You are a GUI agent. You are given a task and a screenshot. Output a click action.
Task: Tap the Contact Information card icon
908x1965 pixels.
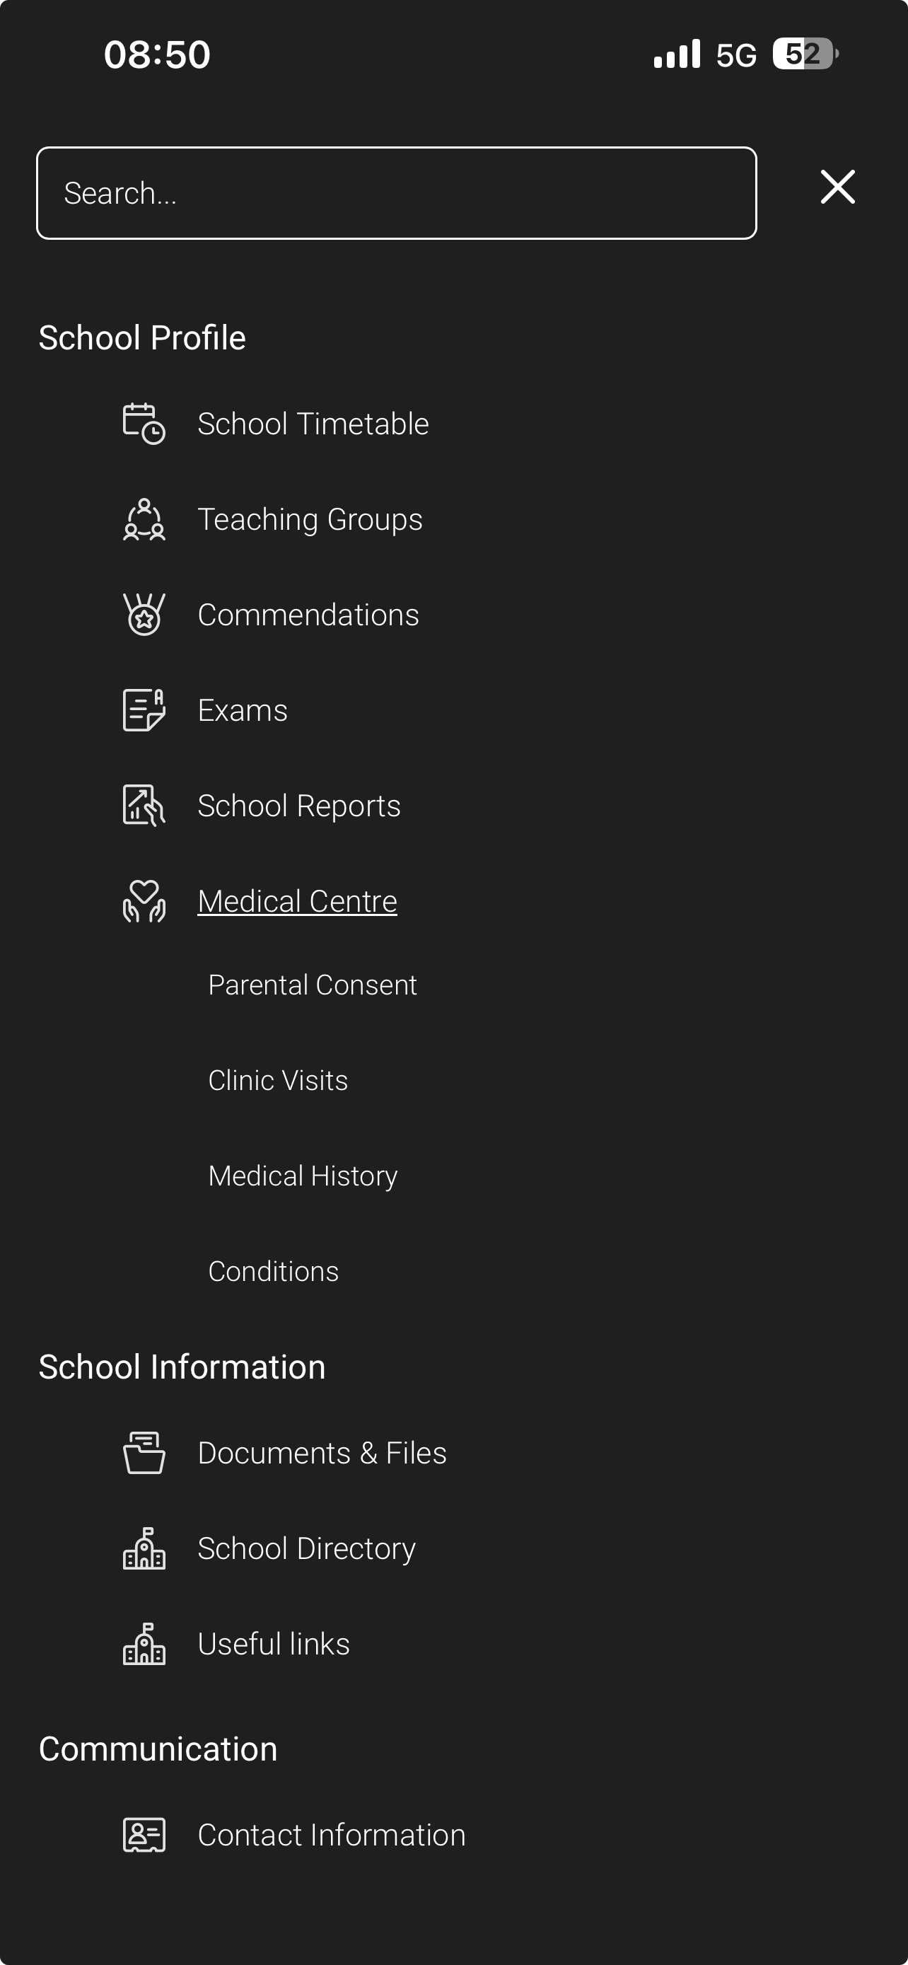pos(144,1835)
